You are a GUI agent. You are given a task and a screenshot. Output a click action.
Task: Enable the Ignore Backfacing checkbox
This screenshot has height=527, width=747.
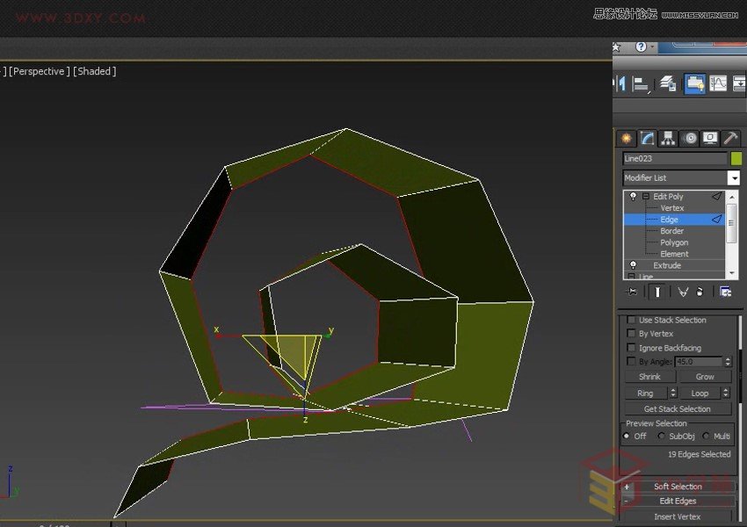pos(630,347)
